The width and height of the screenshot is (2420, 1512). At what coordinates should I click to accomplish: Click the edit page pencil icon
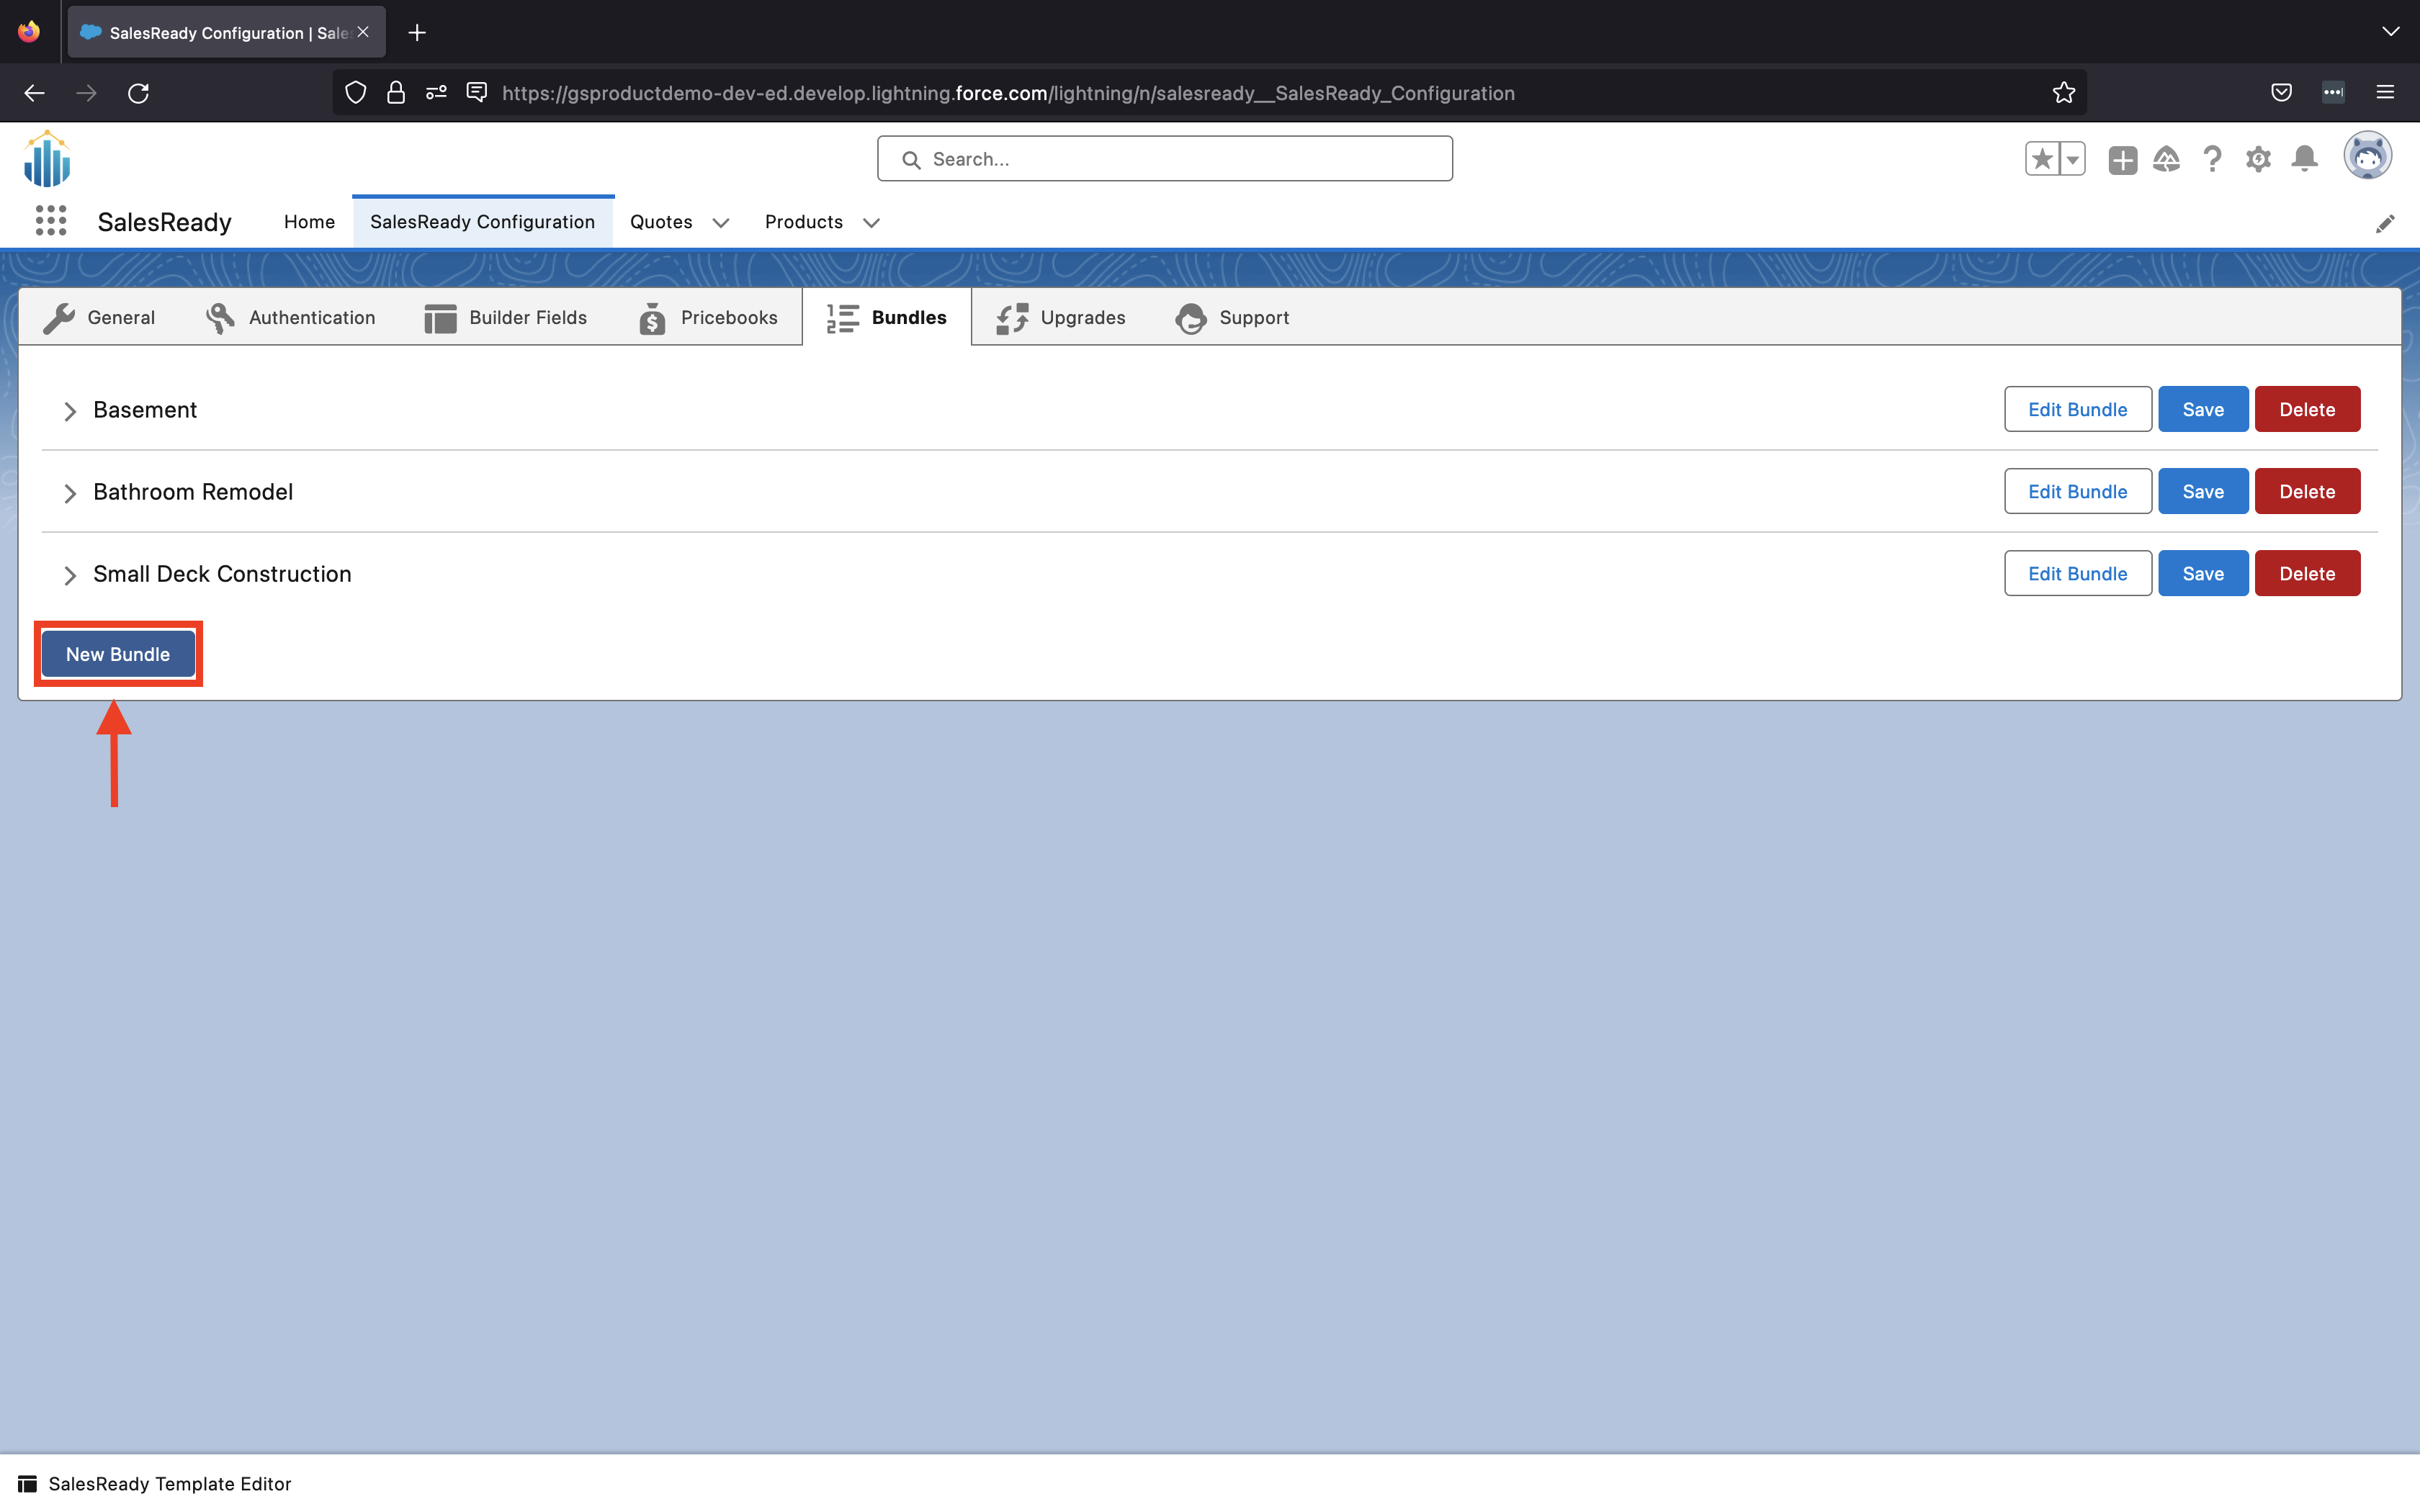pos(2386,223)
